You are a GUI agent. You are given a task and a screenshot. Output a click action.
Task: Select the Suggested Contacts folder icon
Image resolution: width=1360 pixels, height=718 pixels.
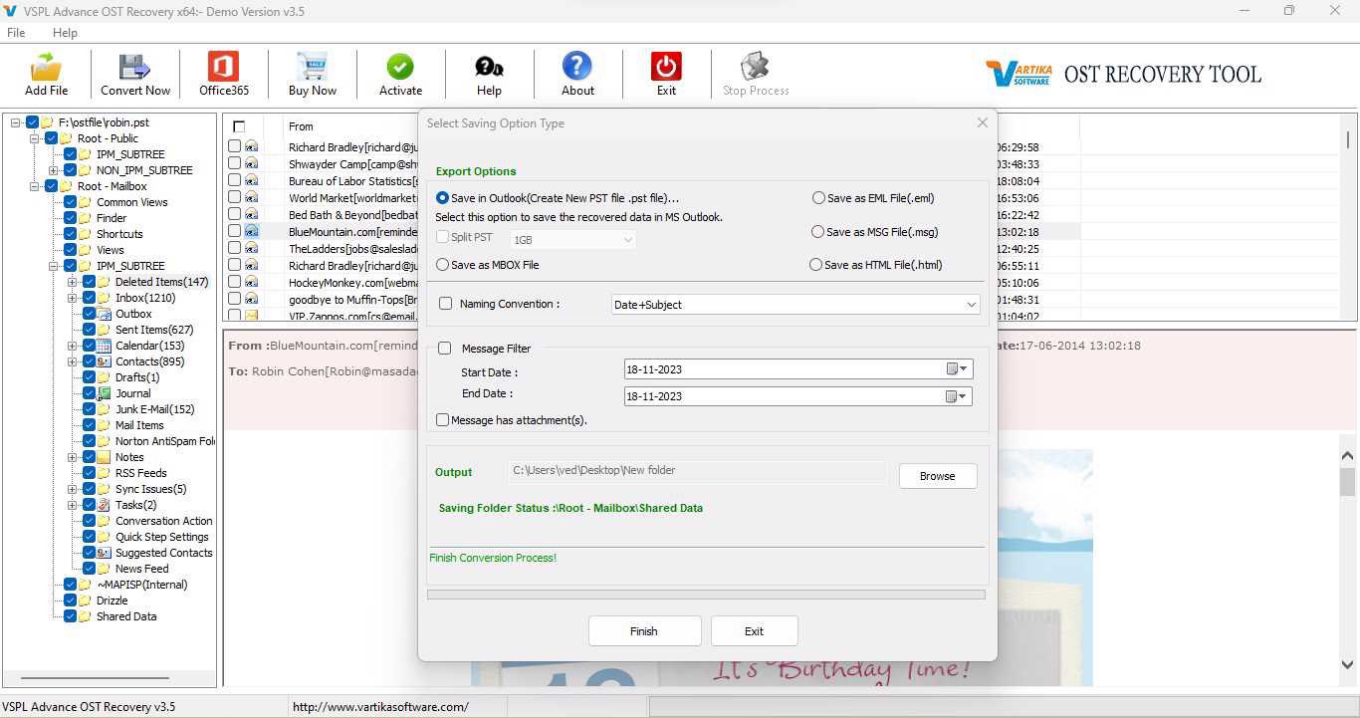click(104, 553)
